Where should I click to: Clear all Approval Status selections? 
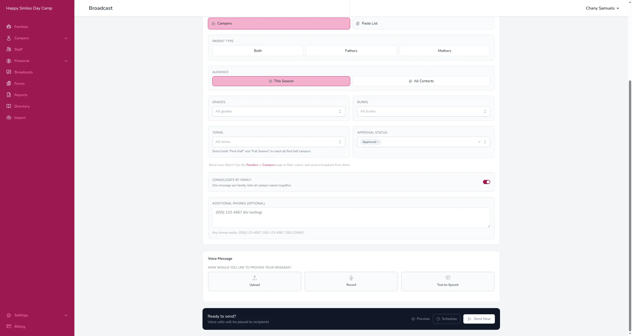(479, 142)
